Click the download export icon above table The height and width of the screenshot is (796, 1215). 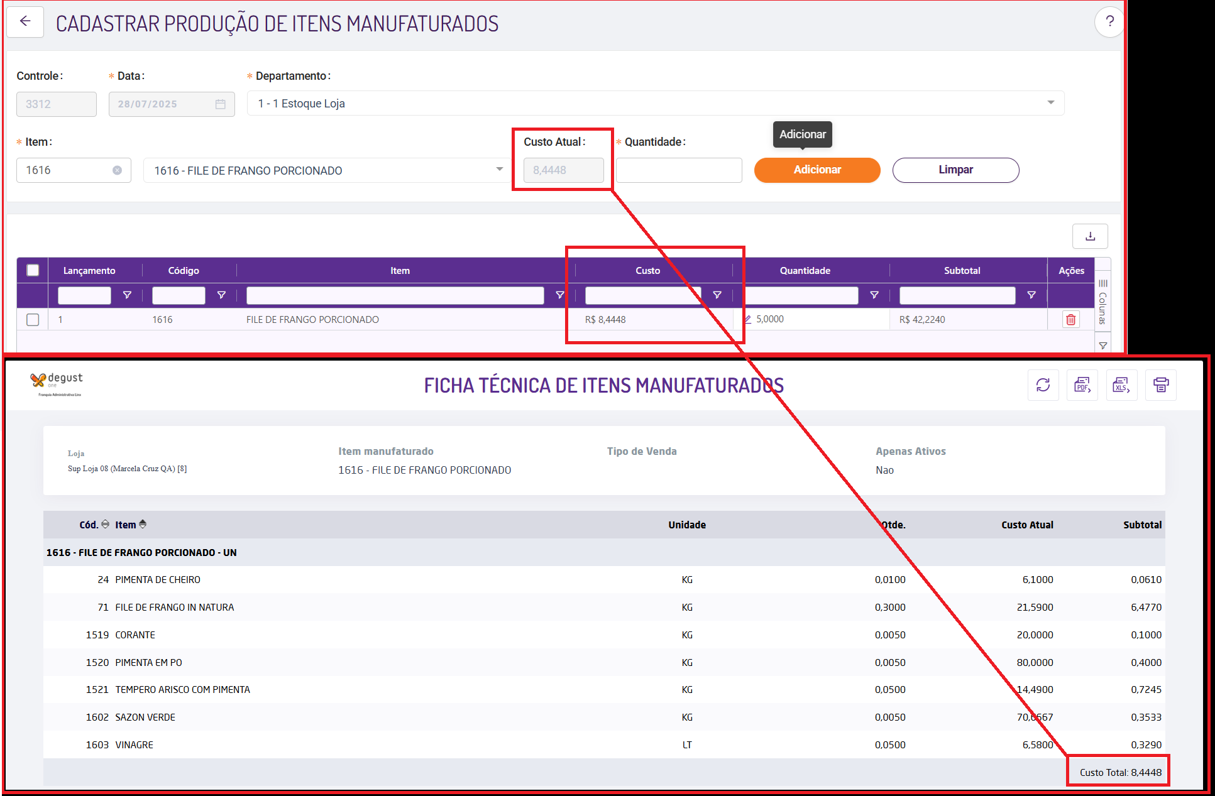click(1090, 236)
